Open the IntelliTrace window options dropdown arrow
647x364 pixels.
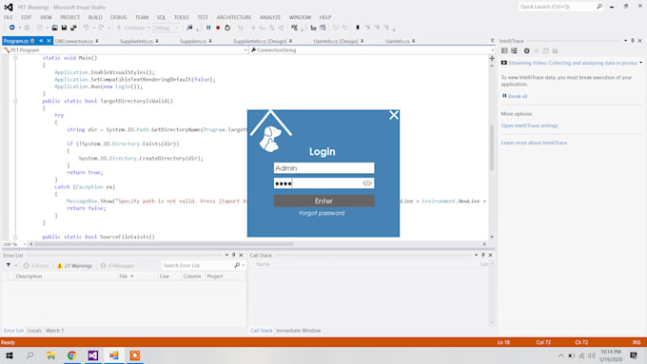(x=625, y=41)
